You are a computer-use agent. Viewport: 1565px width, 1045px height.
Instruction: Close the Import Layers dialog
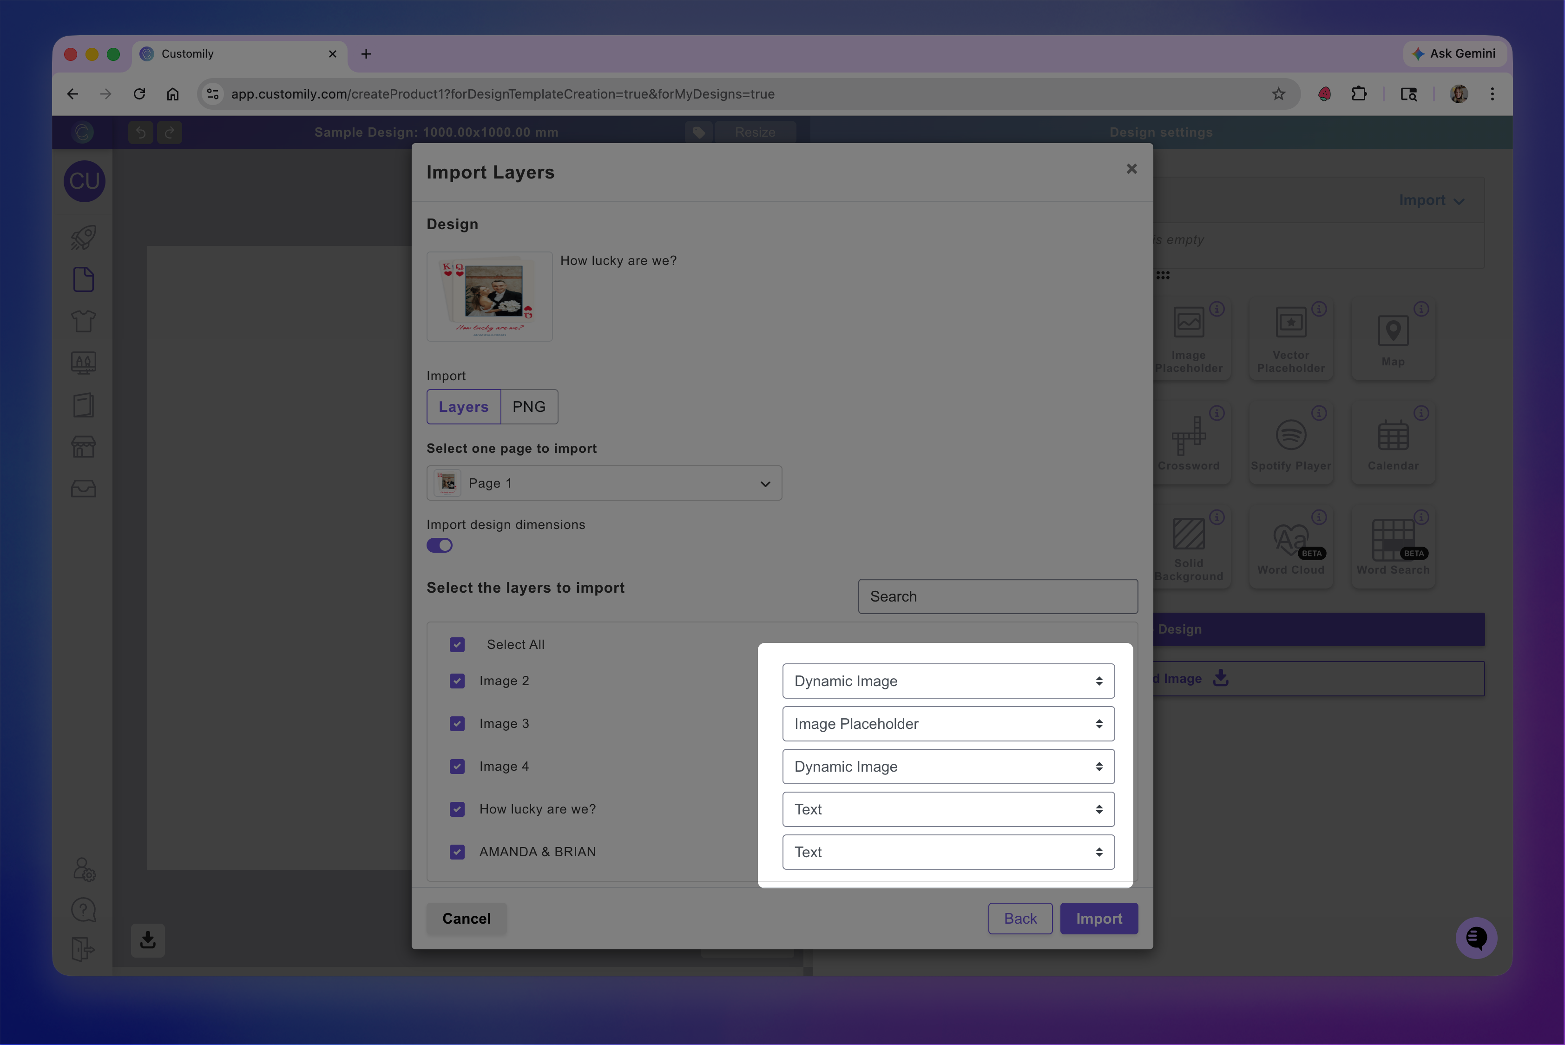[x=1131, y=169]
